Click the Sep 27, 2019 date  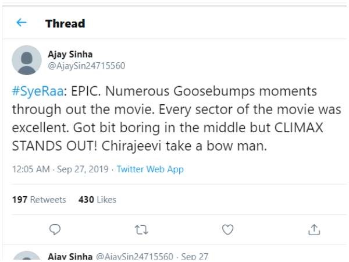(x=83, y=169)
